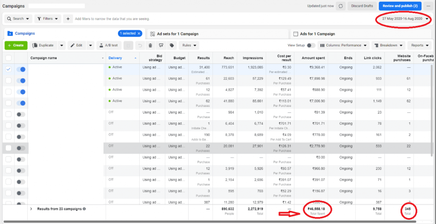Expand Results from 23 campaigns chevron
Image resolution: width=436 pixels, height=224 pixels.
(32, 209)
